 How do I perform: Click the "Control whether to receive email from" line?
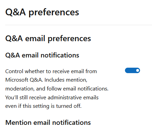coord(51,71)
